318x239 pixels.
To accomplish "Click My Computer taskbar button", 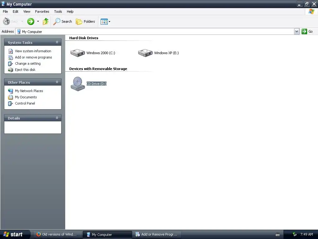I will pos(107,234).
